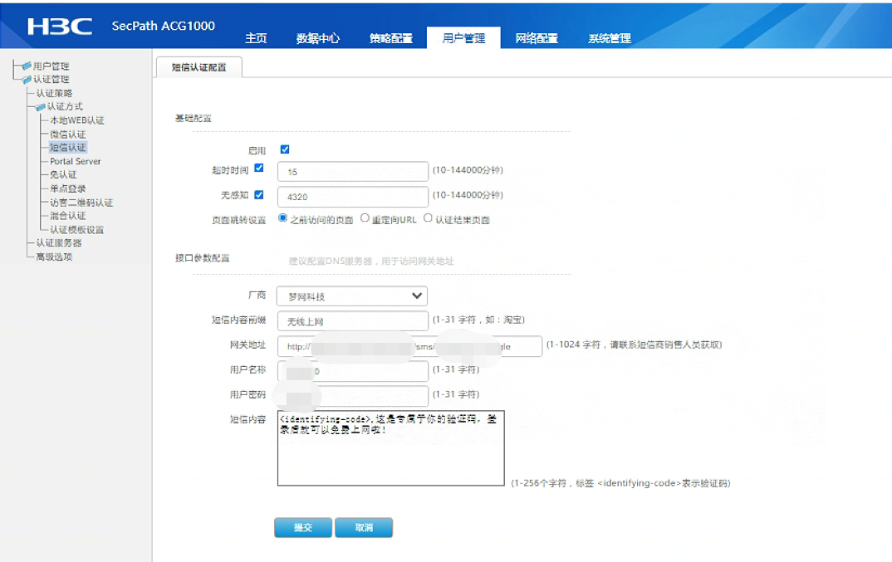892x562 pixels.
Task: Open the 系统管理 top menu
Action: click(610, 38)
